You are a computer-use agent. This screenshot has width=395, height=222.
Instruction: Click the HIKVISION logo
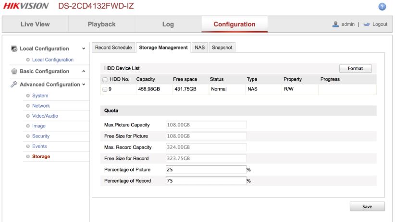pyautogui.click(x=26, y=6)
